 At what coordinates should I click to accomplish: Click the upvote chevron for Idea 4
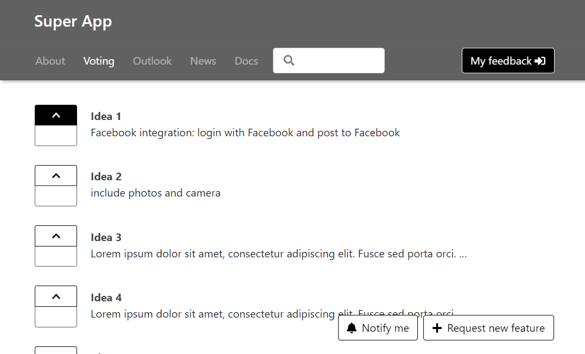56,296
